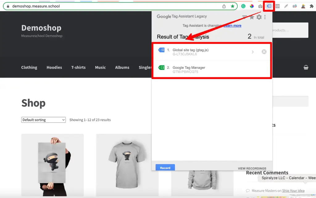This screenshot has width=316, height=198.
Task: Click the code </> extension icon
Action: click(x=278, y=6)
